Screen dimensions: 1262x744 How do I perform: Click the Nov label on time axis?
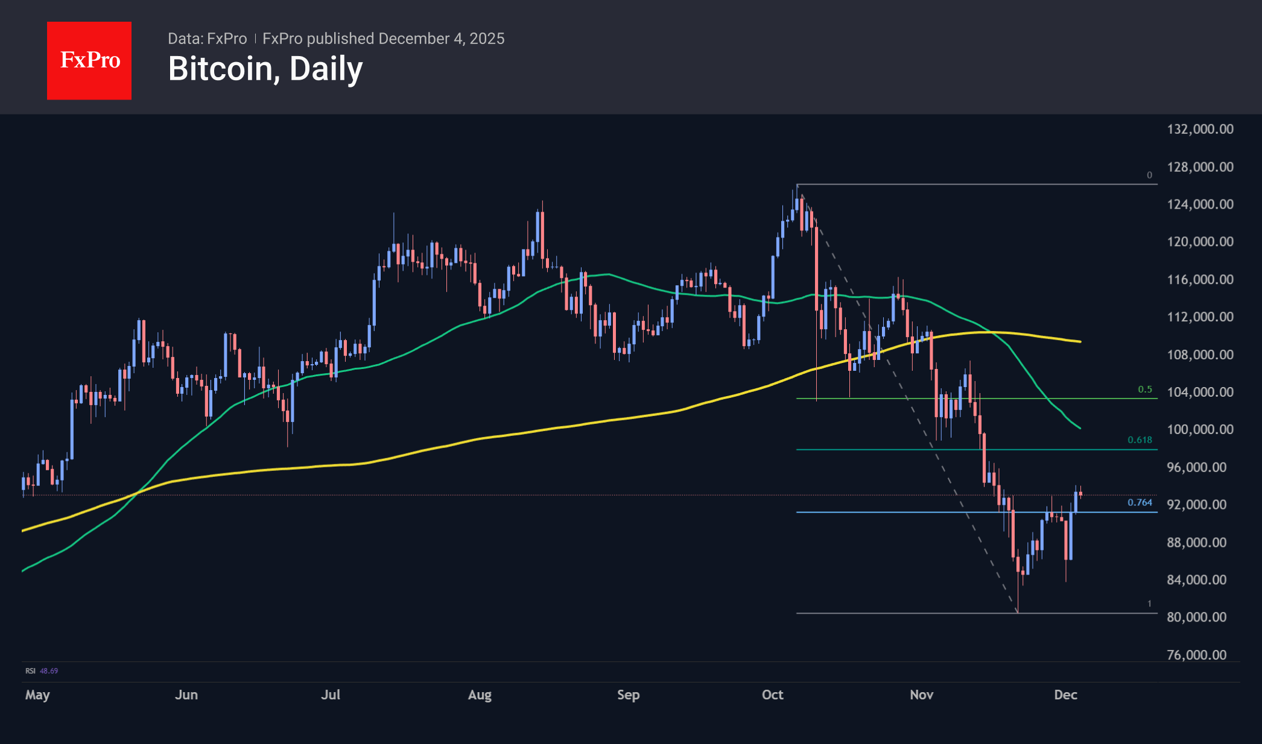[921, 695]
